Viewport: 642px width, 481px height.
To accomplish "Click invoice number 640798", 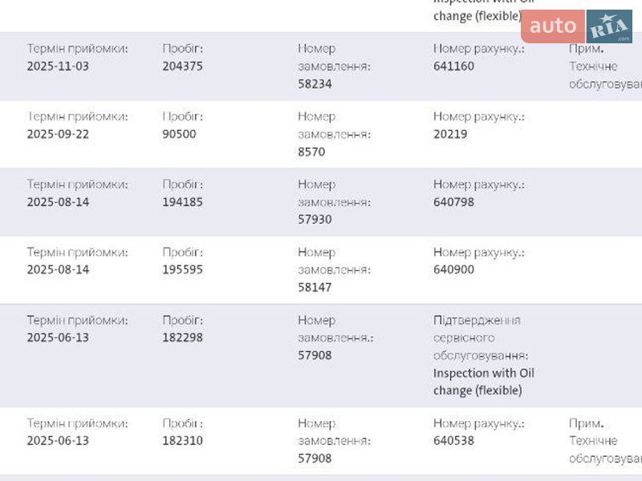I will [x=453, y=202].
